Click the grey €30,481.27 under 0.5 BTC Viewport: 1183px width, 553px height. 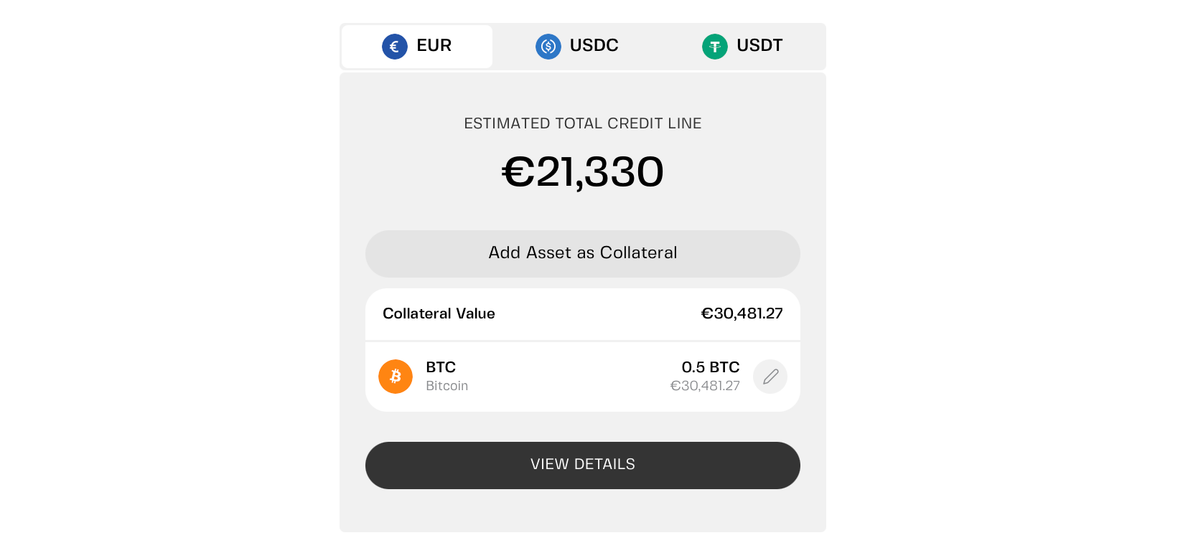click(x=704, y=386)
